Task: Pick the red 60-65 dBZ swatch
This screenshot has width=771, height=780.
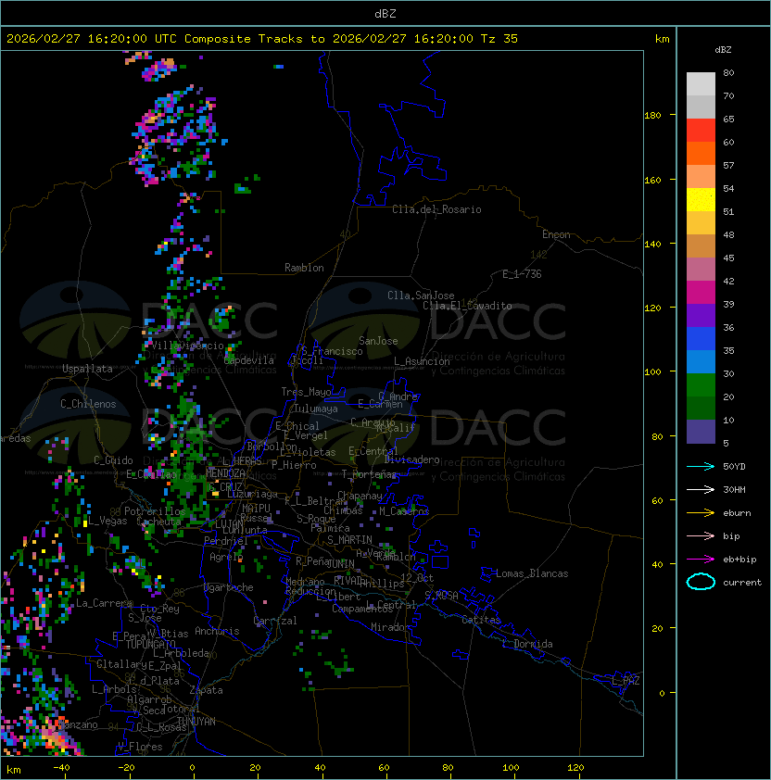Action: point(701,131)
